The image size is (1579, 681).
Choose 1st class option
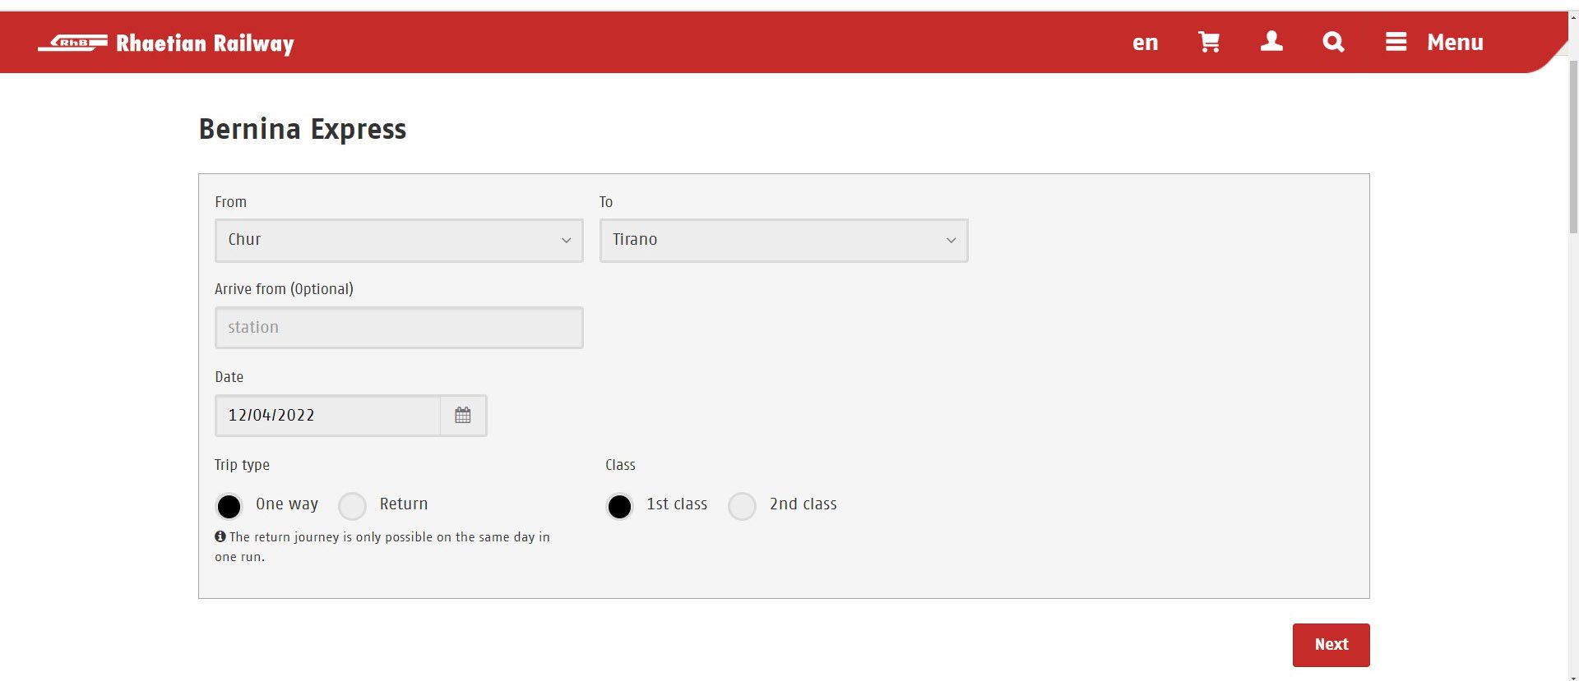(620, 506)
